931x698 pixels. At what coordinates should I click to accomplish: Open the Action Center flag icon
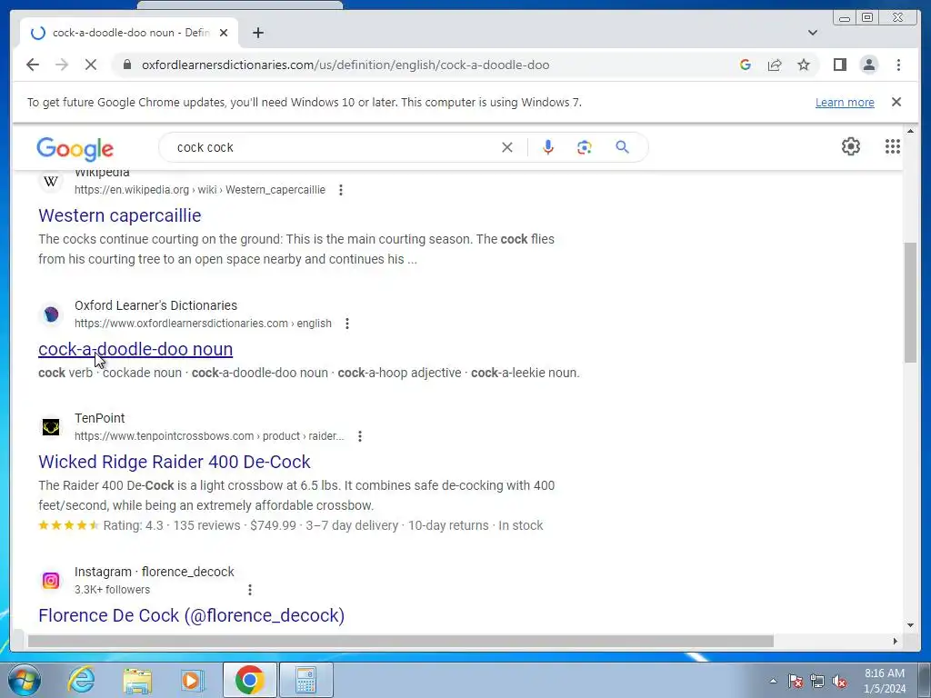(796, 681)
